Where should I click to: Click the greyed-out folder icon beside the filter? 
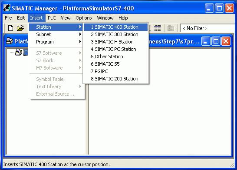tap(171, 28)
